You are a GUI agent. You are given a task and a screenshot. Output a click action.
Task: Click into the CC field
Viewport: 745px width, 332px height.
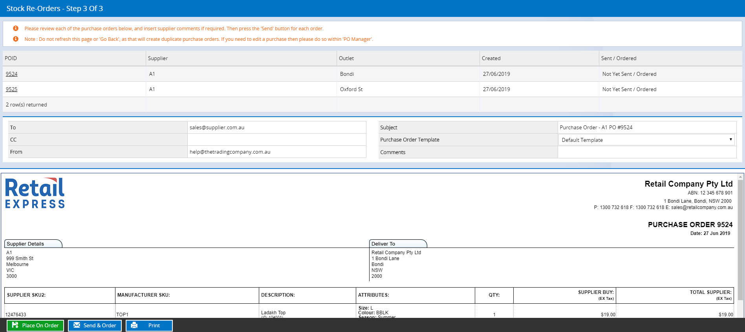[277, 139]
